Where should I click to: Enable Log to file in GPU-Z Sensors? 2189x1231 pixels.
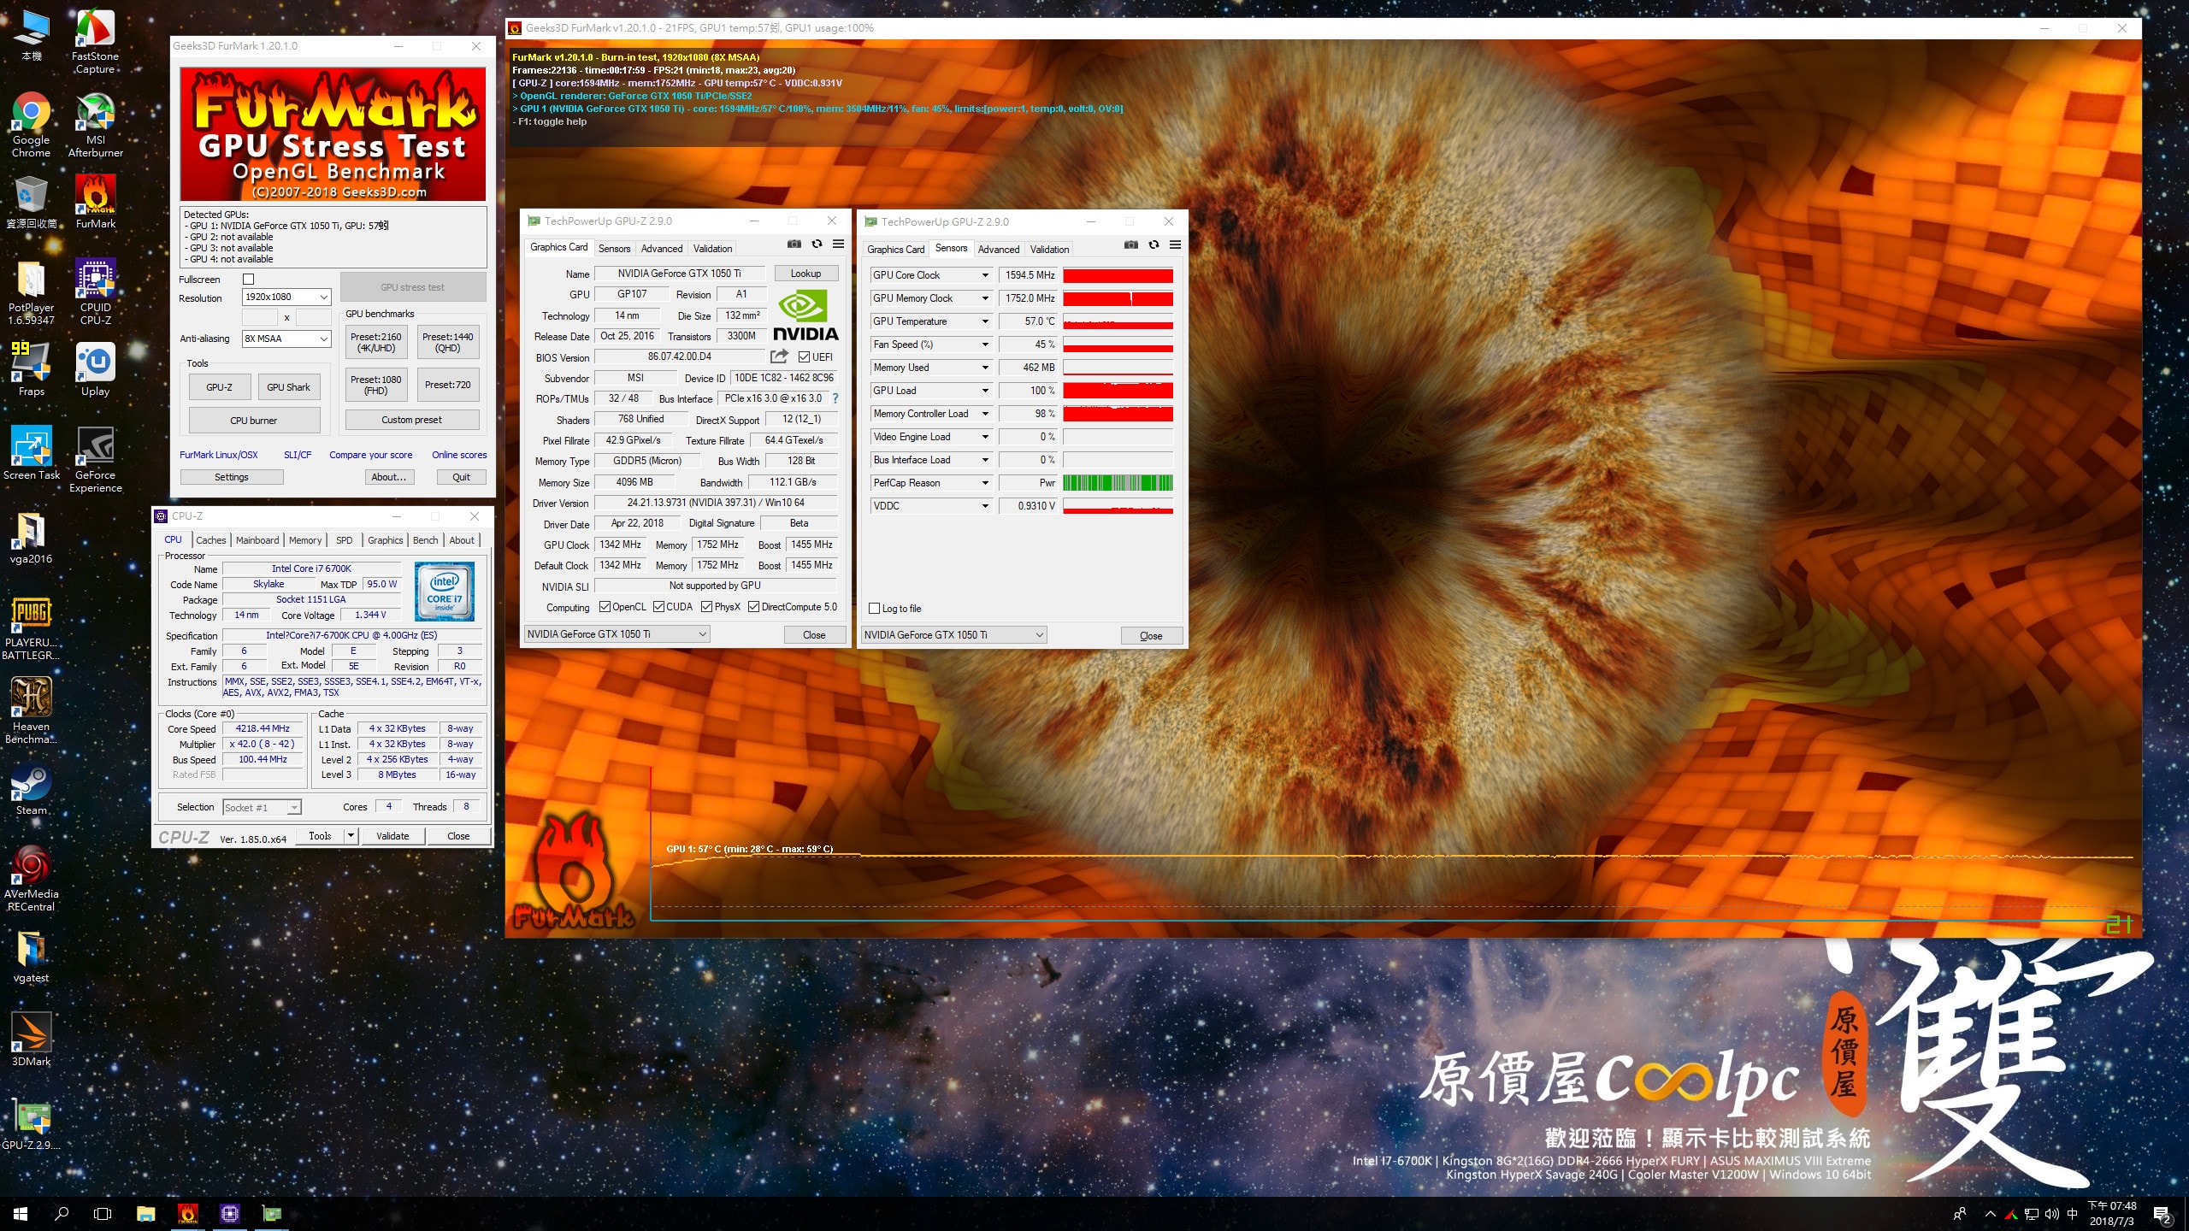point(874,609)
